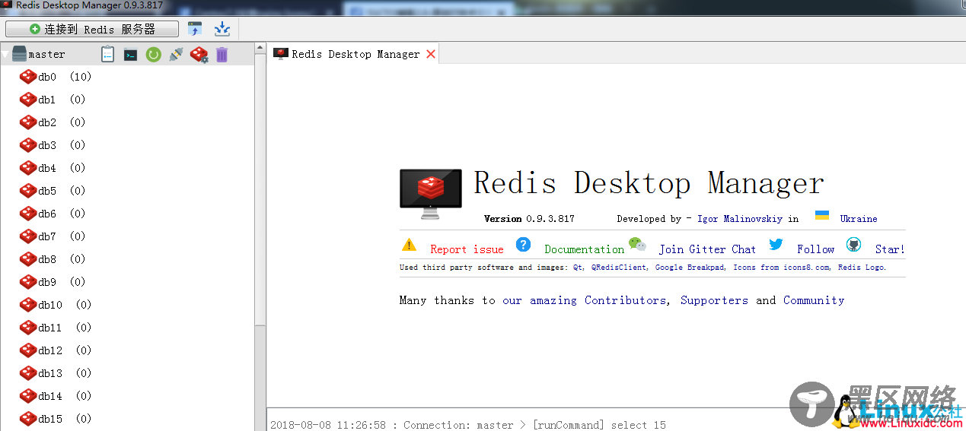
Task: Click the db8 red Redis icon
Action: coord(28,259)
